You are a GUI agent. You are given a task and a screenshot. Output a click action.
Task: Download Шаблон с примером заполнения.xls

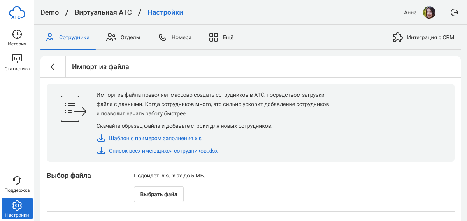(x=155, y=138)
